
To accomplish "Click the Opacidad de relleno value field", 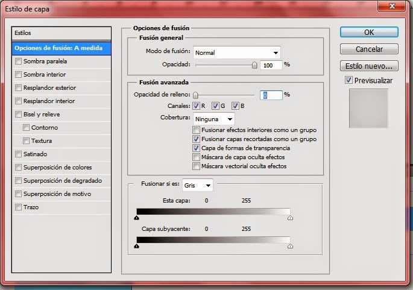I will [271, 95].
